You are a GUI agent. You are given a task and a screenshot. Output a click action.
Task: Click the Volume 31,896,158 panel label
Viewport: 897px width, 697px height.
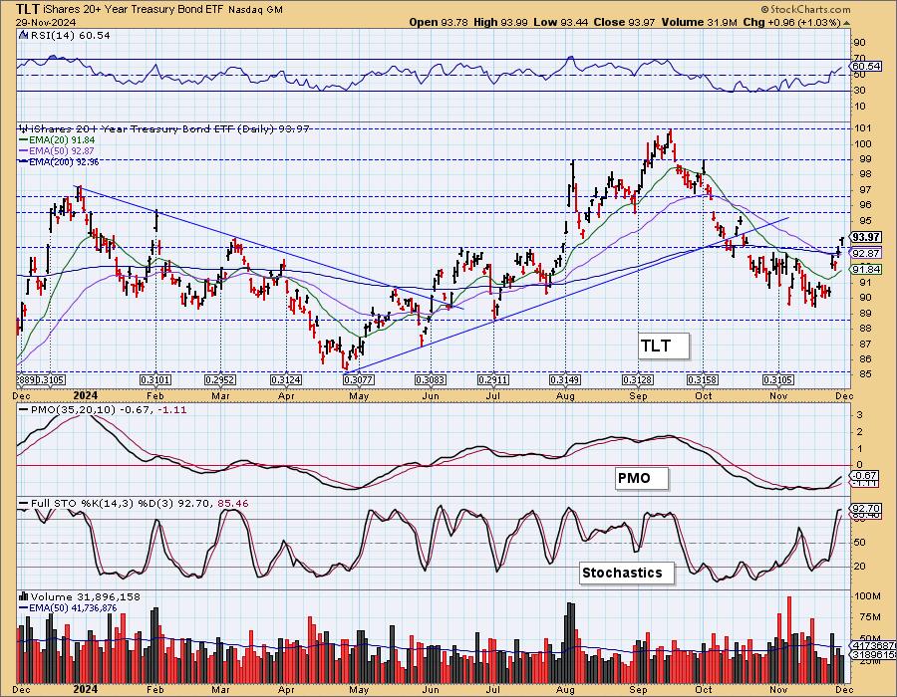[86, 596]
